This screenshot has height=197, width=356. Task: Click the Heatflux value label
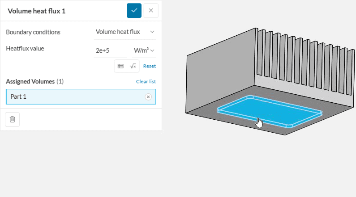click(25, 48)
